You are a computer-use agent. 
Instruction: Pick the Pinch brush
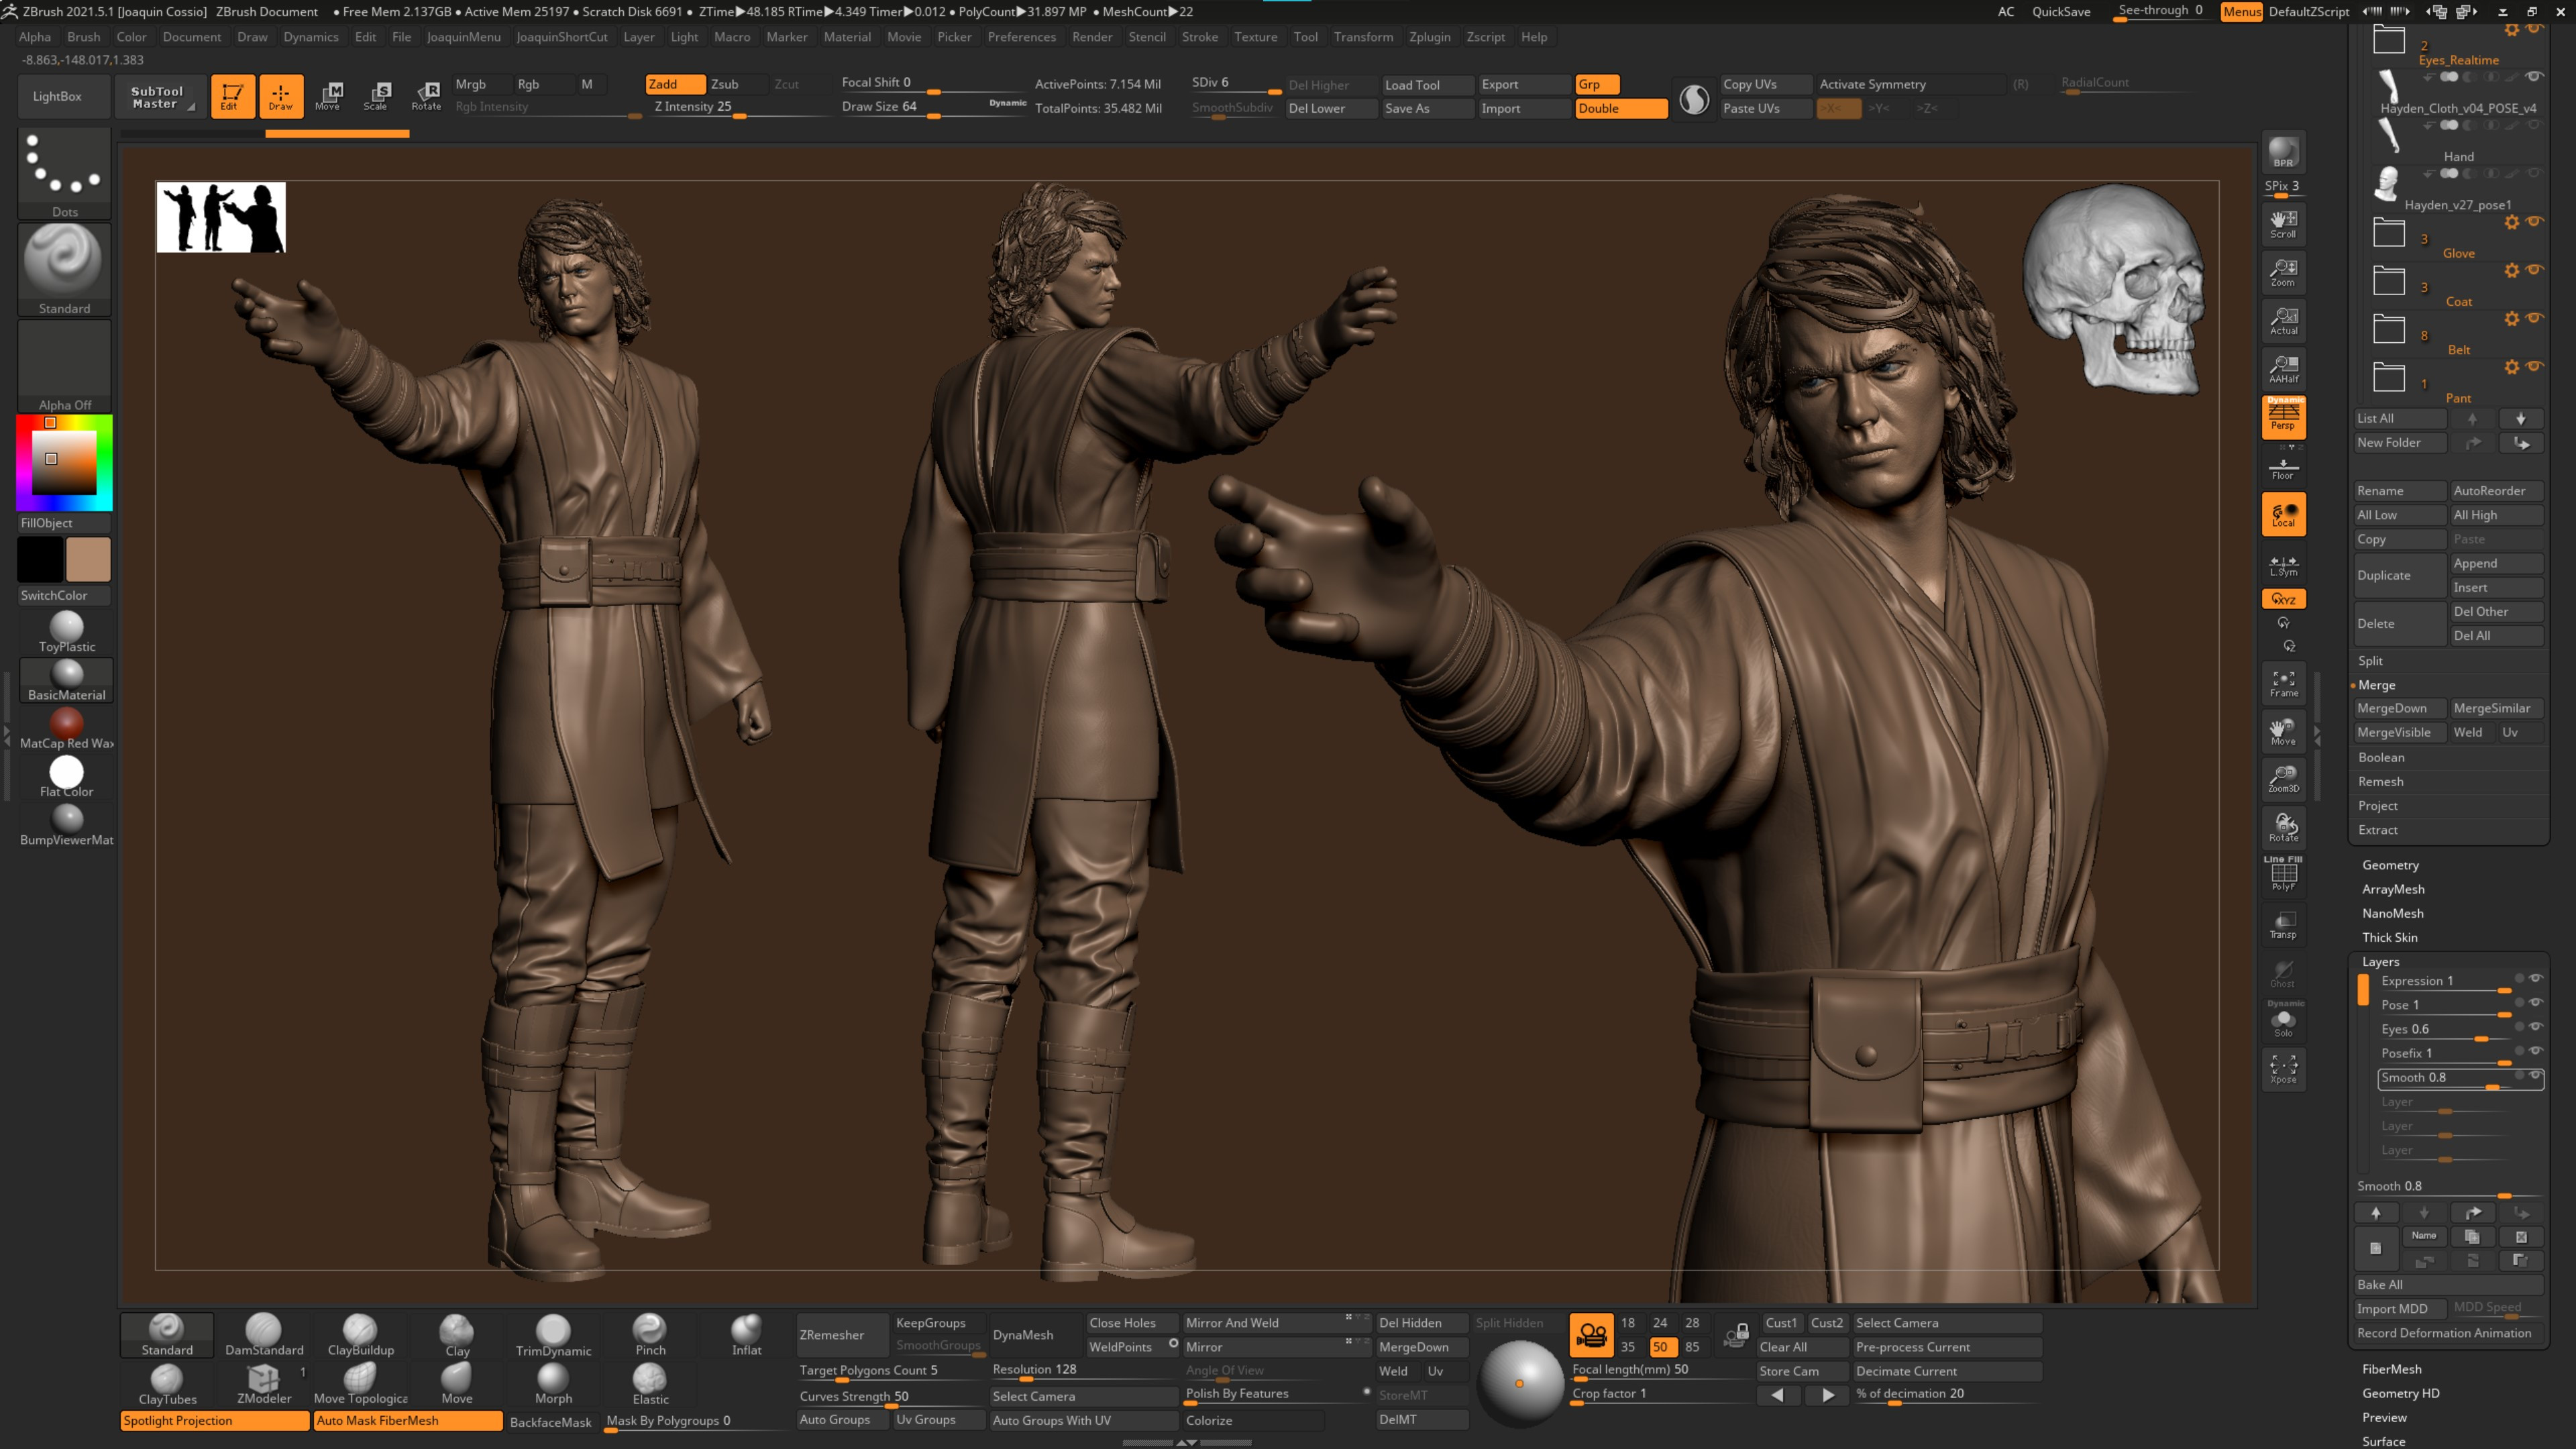[650, 1334]
